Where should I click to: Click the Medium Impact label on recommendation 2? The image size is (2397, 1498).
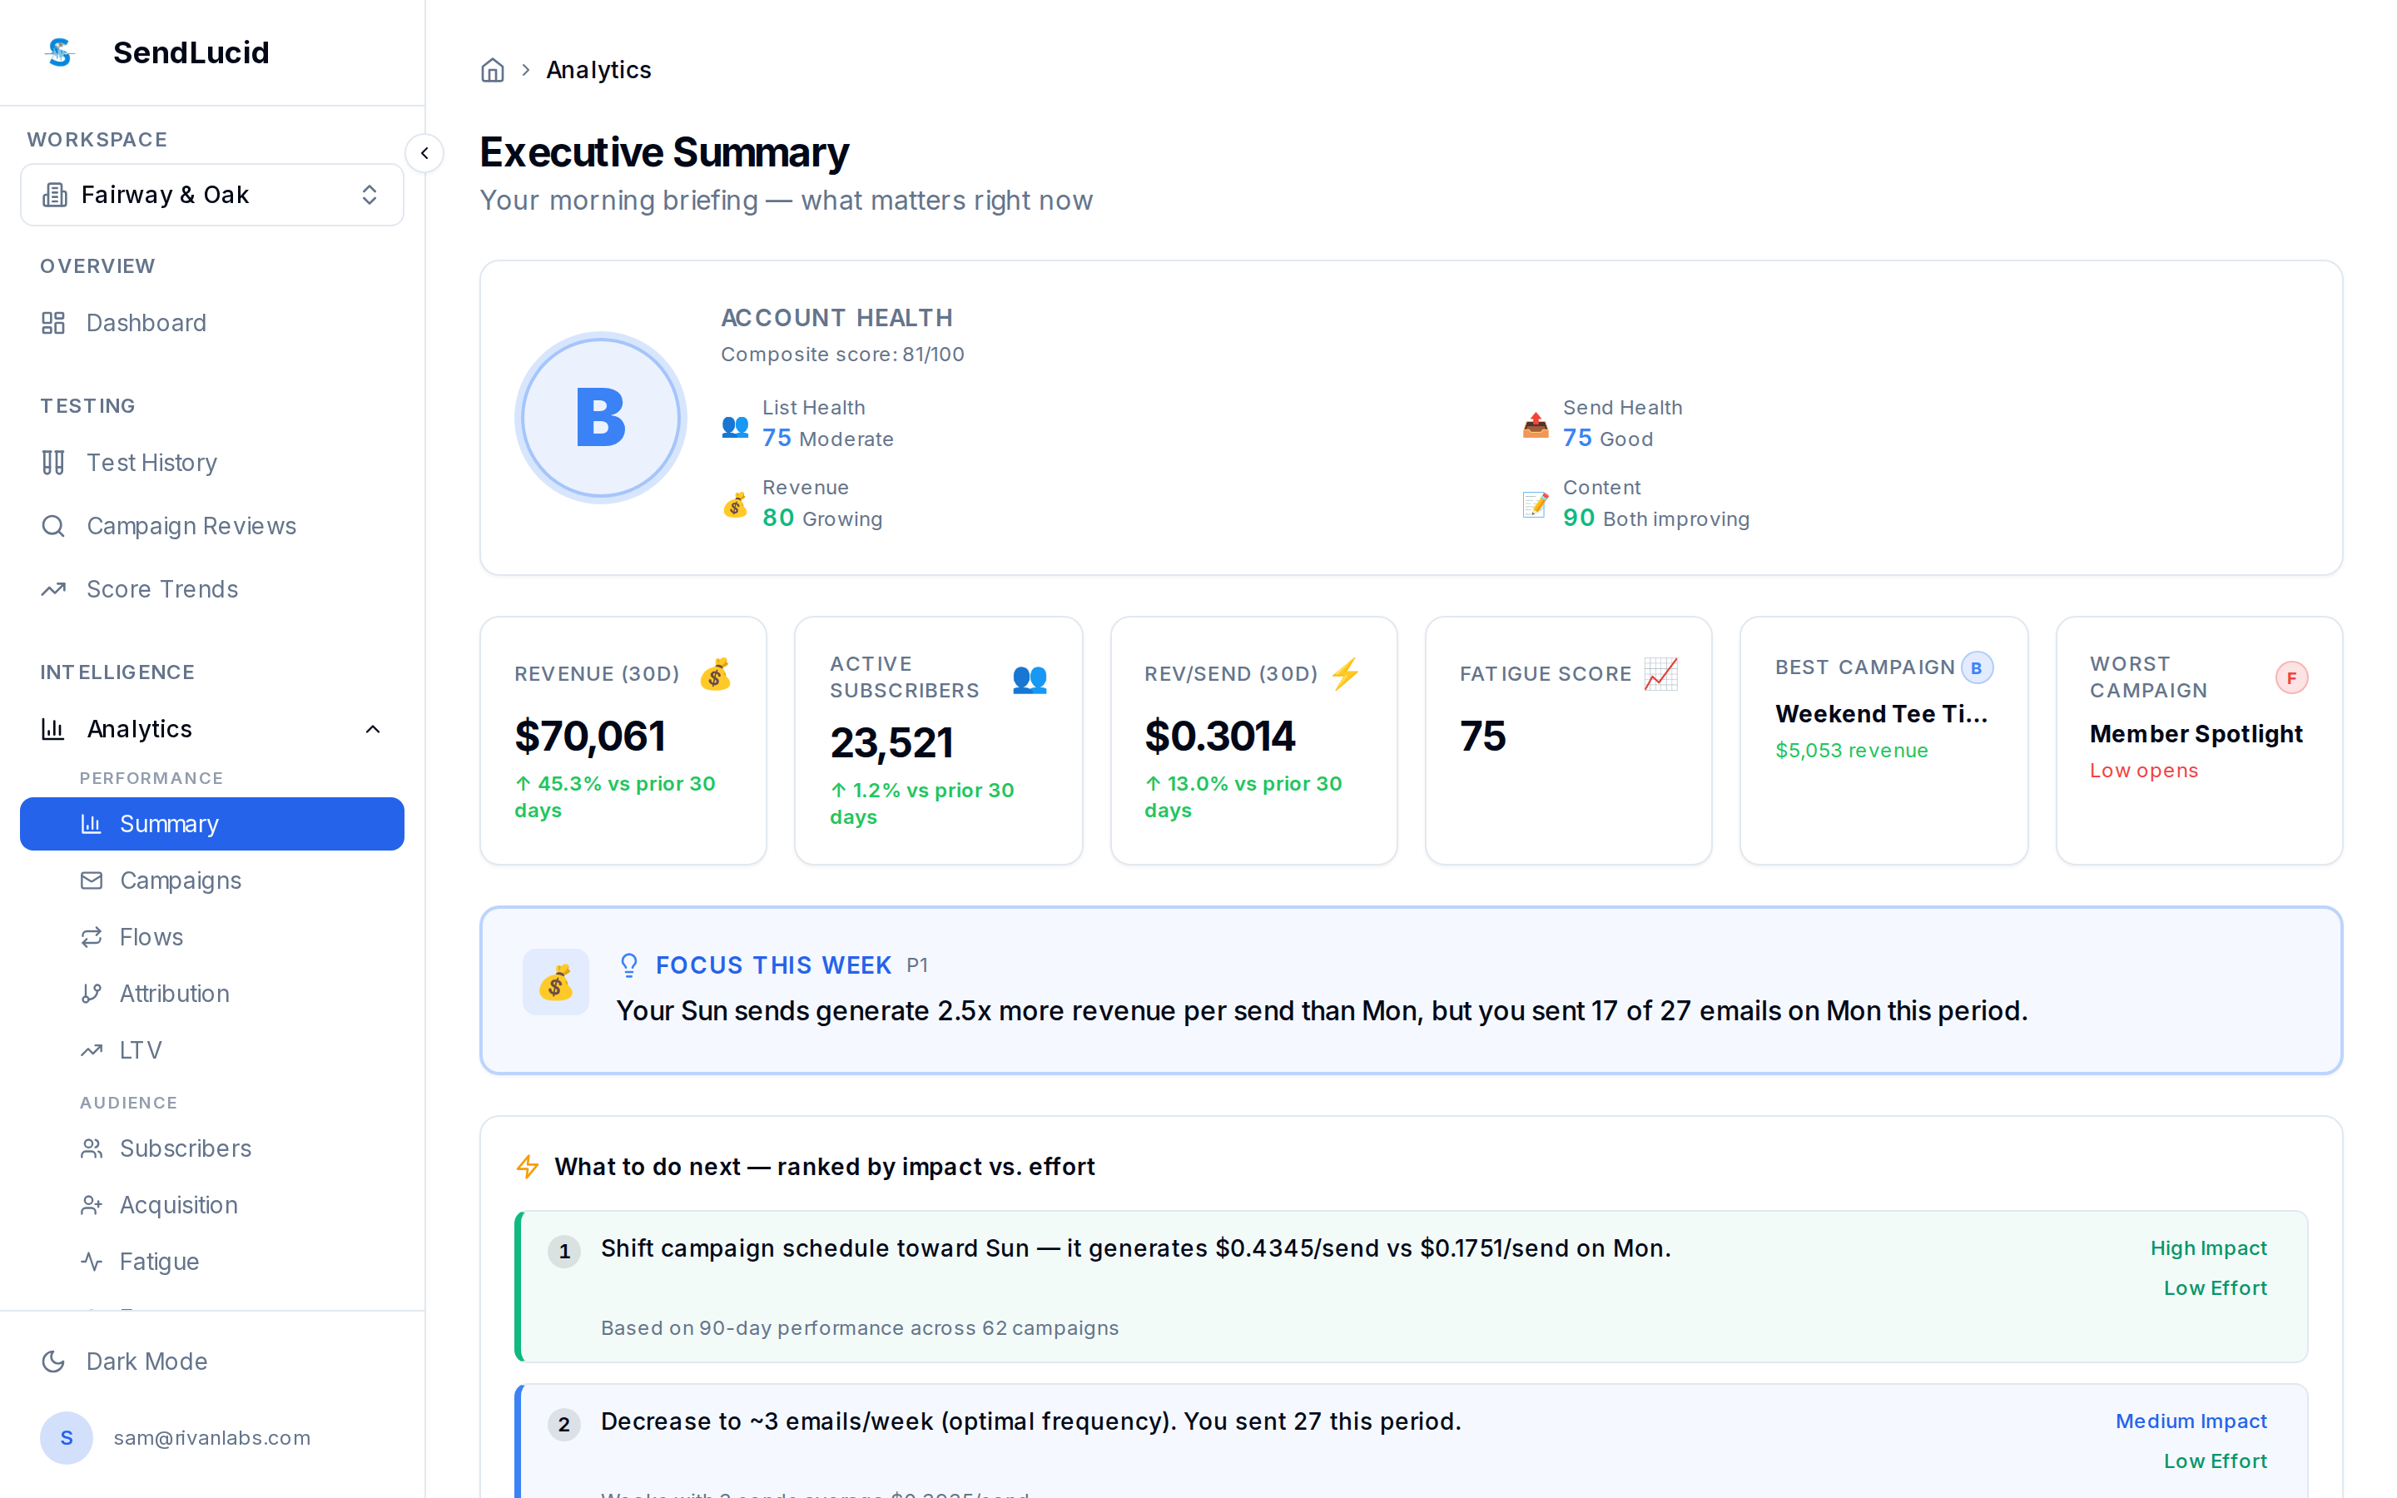click(2191, 1421)
